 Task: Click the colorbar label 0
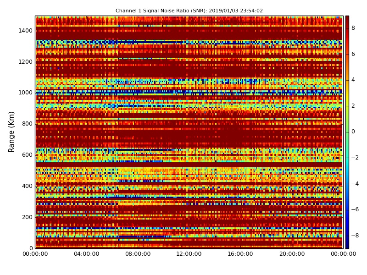click(353, 132)
